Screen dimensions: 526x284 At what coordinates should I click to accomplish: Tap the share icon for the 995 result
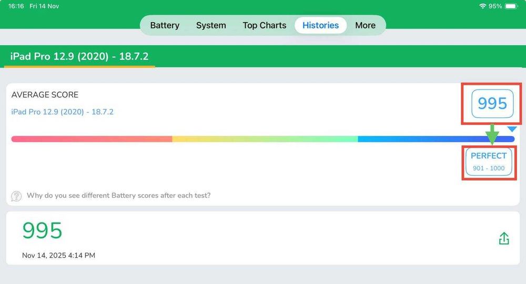tap(503, 238)
